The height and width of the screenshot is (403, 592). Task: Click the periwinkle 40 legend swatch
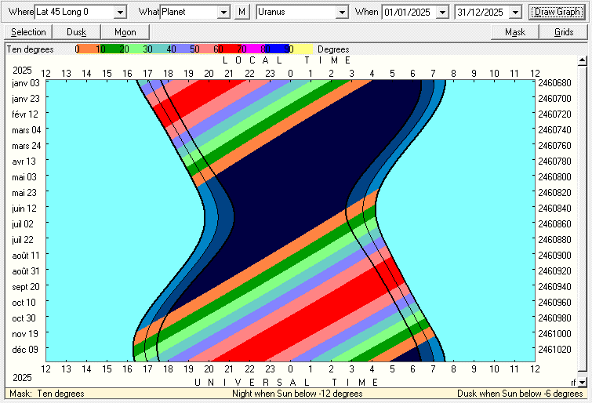183,49
